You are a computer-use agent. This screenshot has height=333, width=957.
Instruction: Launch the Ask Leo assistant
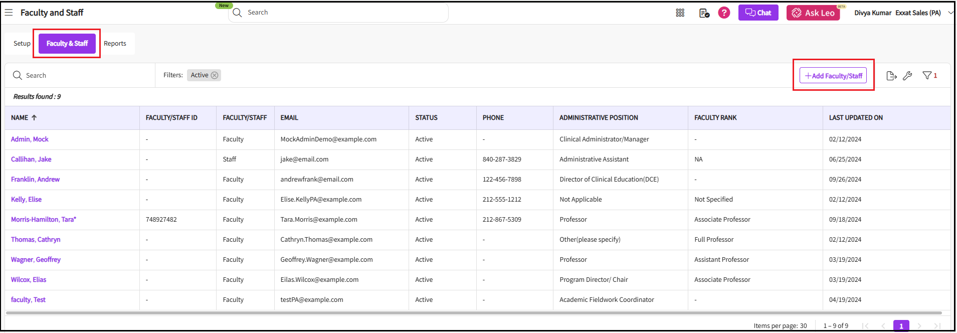click(813, 13)
